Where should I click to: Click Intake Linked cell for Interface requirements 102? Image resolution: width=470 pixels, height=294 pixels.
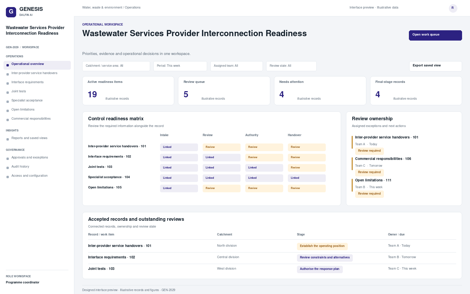tap(179, 157)
